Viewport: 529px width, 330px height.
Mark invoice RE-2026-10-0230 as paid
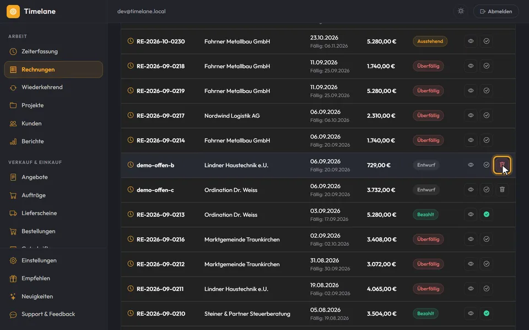pyautogui.click(x=487, y=41)
